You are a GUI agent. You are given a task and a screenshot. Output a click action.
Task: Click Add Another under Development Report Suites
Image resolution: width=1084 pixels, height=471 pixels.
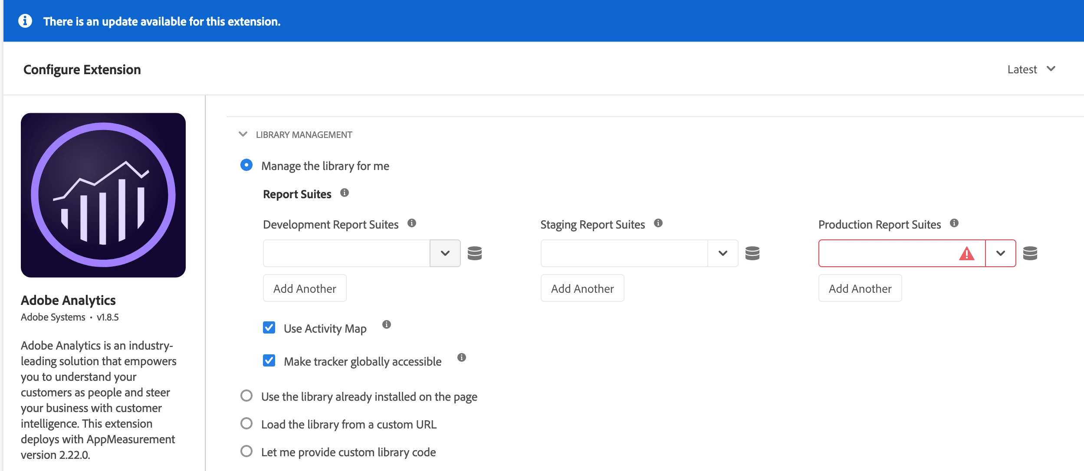coord(305,288)
